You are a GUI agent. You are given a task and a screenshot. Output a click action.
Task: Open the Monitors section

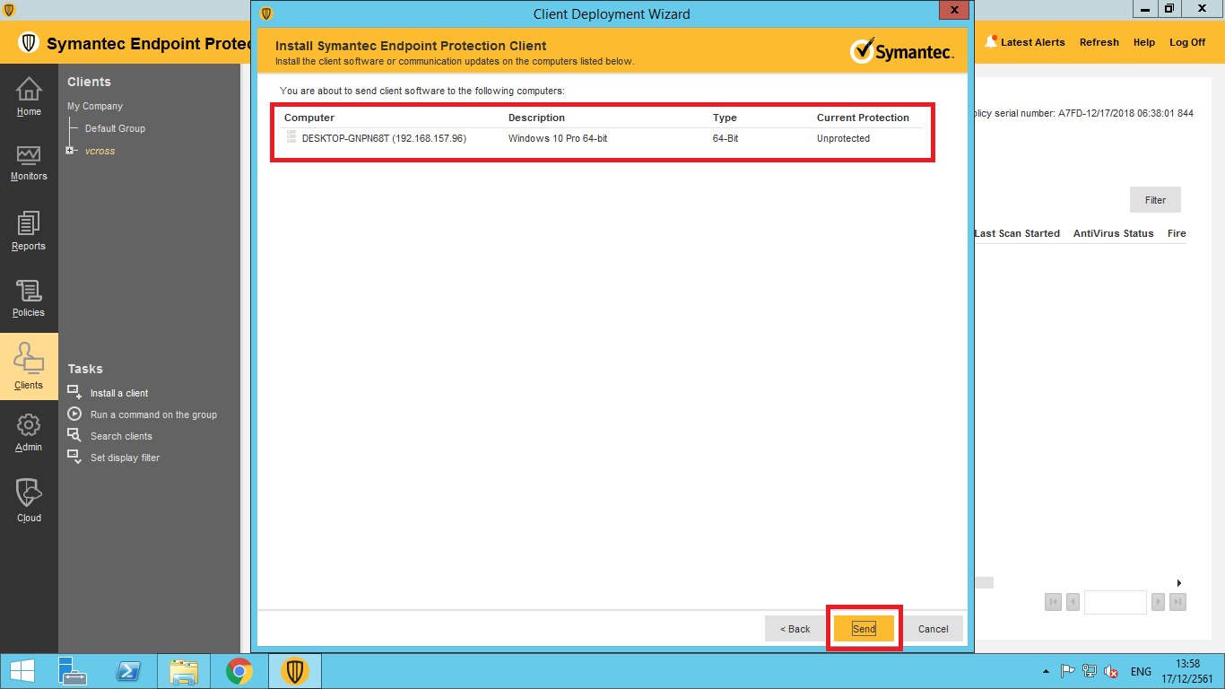(x=29, y=162)
